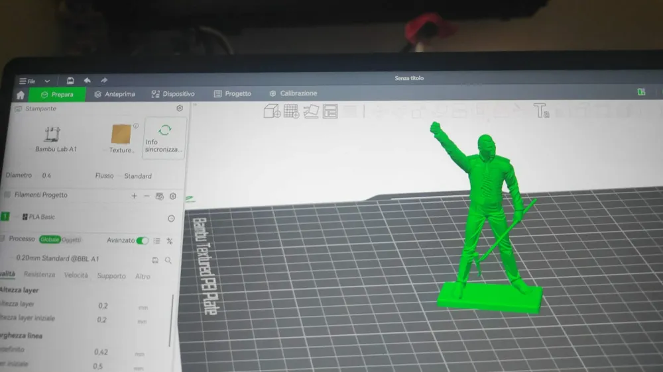Click the filament sync icon beside minus
Screen dimensions: 663x372
(159, 197)
